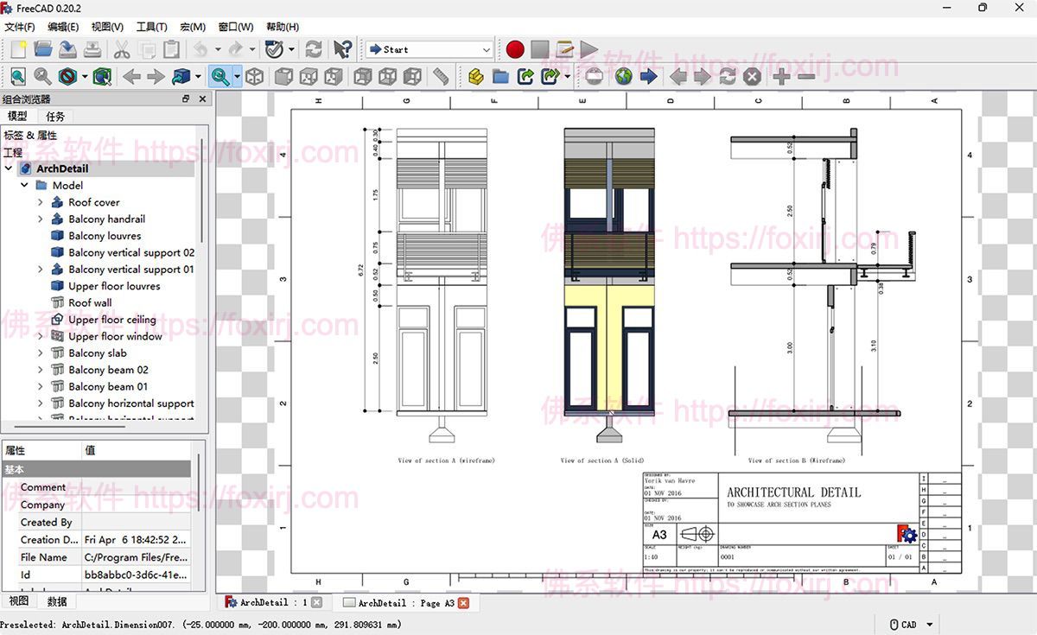Switch to the 任务 tab
The width and height of the screenshot is (1037, 635).
(55, 117)
